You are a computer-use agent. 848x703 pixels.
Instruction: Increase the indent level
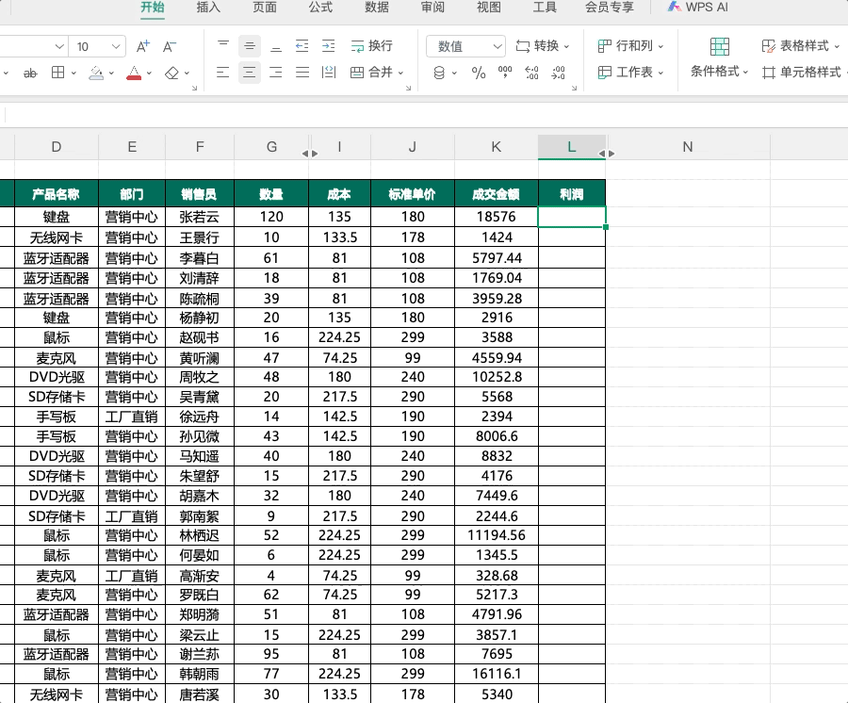328,46
